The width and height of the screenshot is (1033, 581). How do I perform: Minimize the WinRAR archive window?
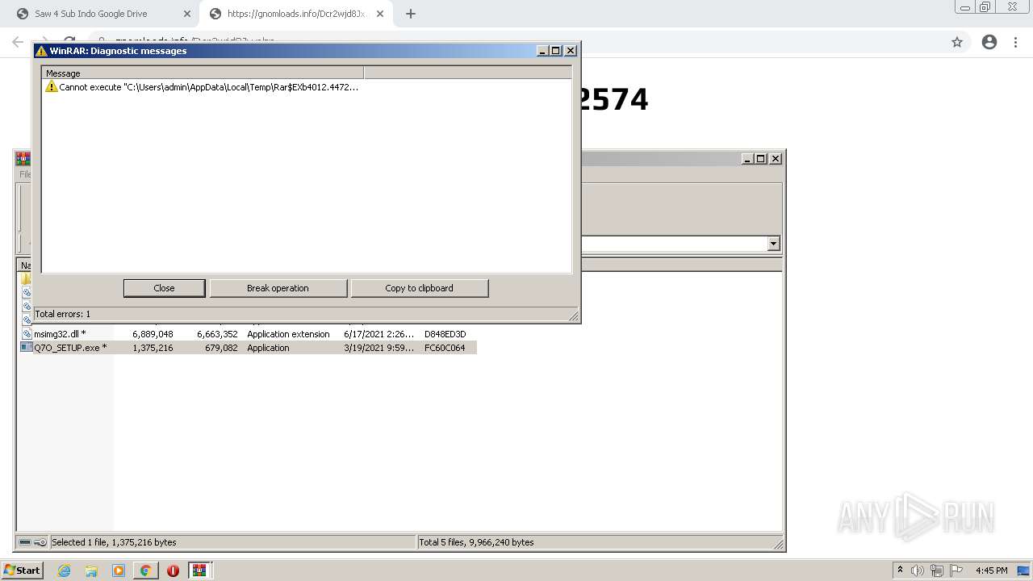point(747,159)
